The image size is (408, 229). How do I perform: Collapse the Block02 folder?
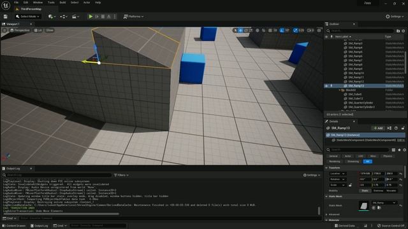[x=340, y=90]
